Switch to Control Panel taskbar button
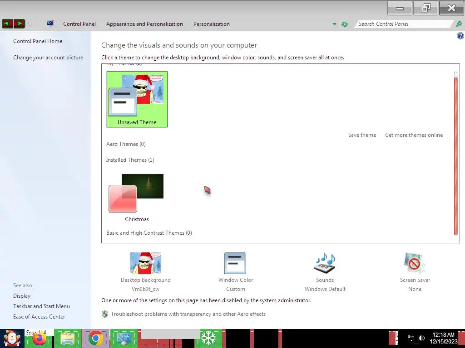 tap(124, 338)
